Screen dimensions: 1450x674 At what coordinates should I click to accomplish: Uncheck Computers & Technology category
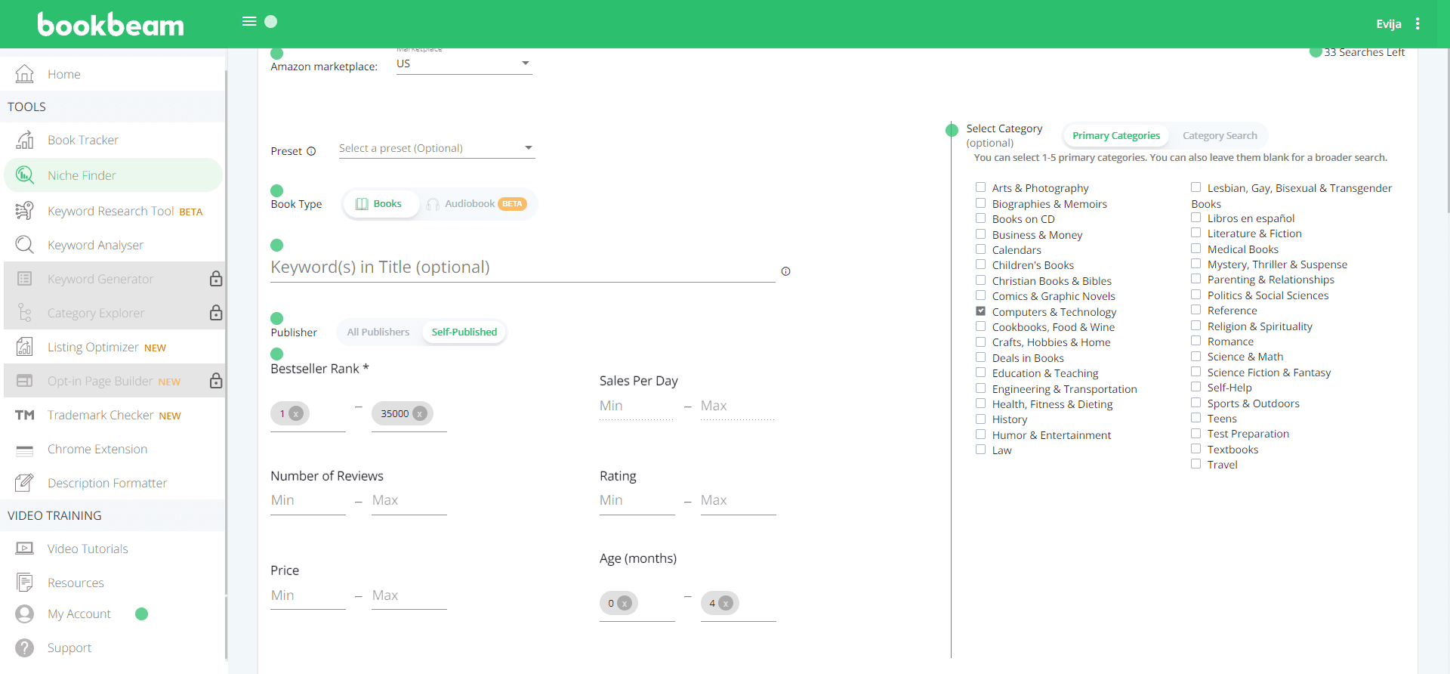[980, 311]
